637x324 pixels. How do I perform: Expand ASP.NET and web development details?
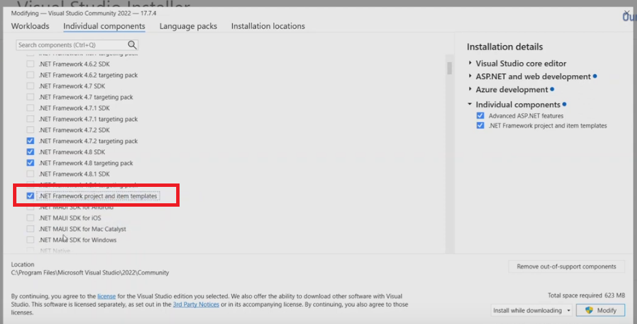click(470, 76)
